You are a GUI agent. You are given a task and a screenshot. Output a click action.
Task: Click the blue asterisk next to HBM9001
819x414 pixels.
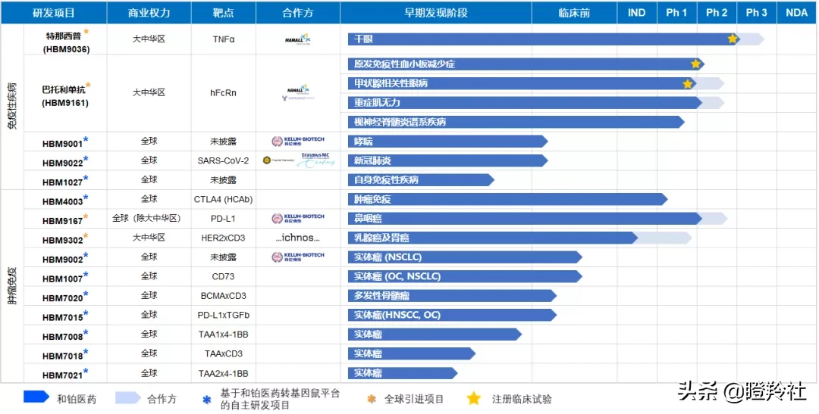[86, 139]
